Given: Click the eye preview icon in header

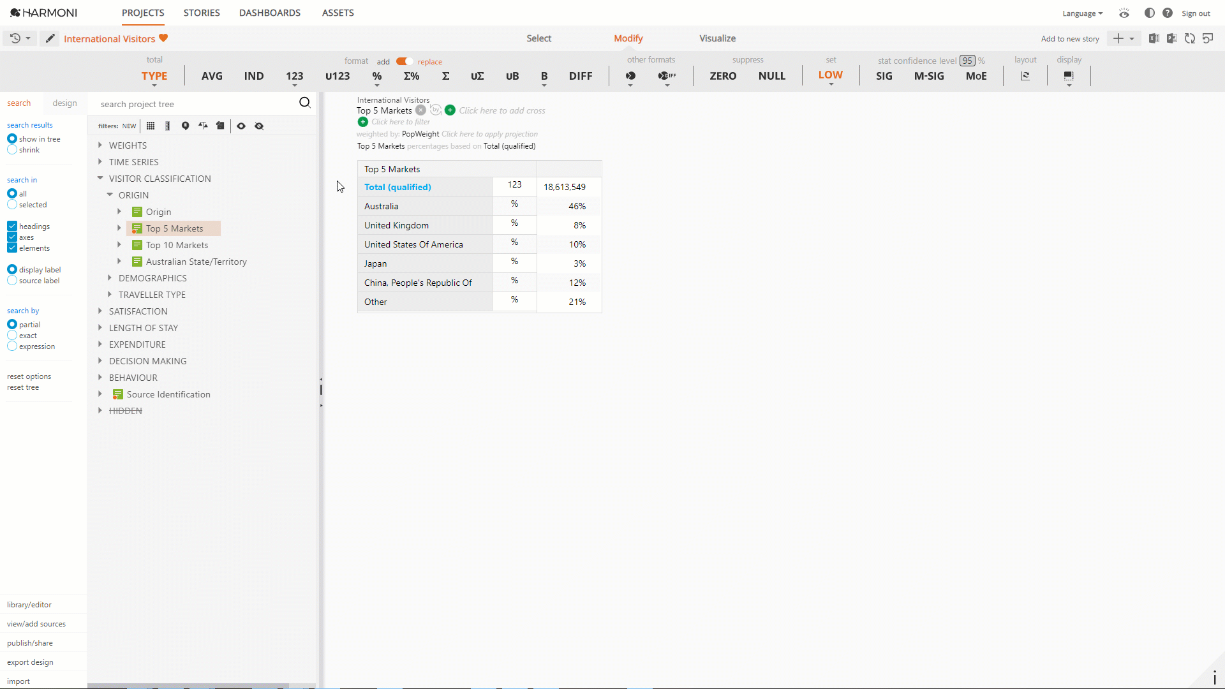Looking at the screenshot, I should click(1124, 13).
